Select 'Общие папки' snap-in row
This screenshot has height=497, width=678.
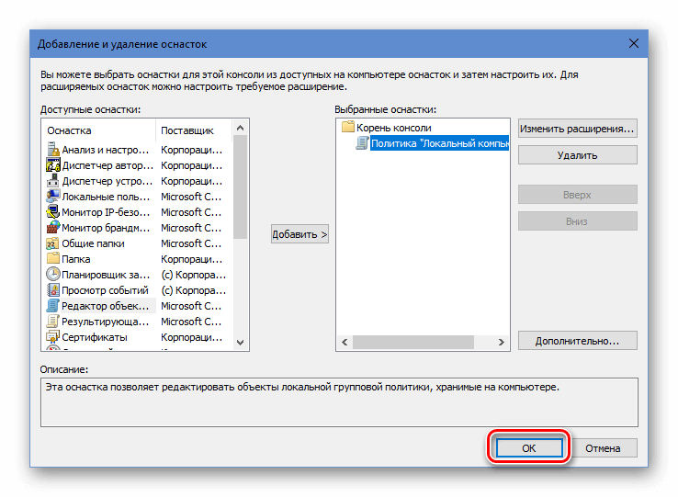138,243
